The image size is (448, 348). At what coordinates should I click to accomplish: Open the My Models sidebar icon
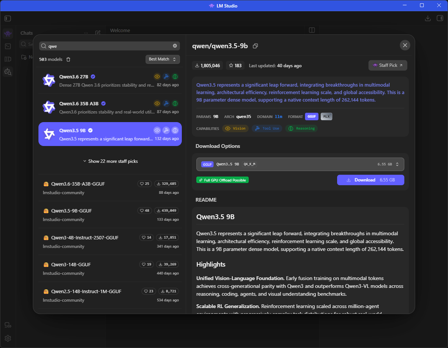click(8, 59)
